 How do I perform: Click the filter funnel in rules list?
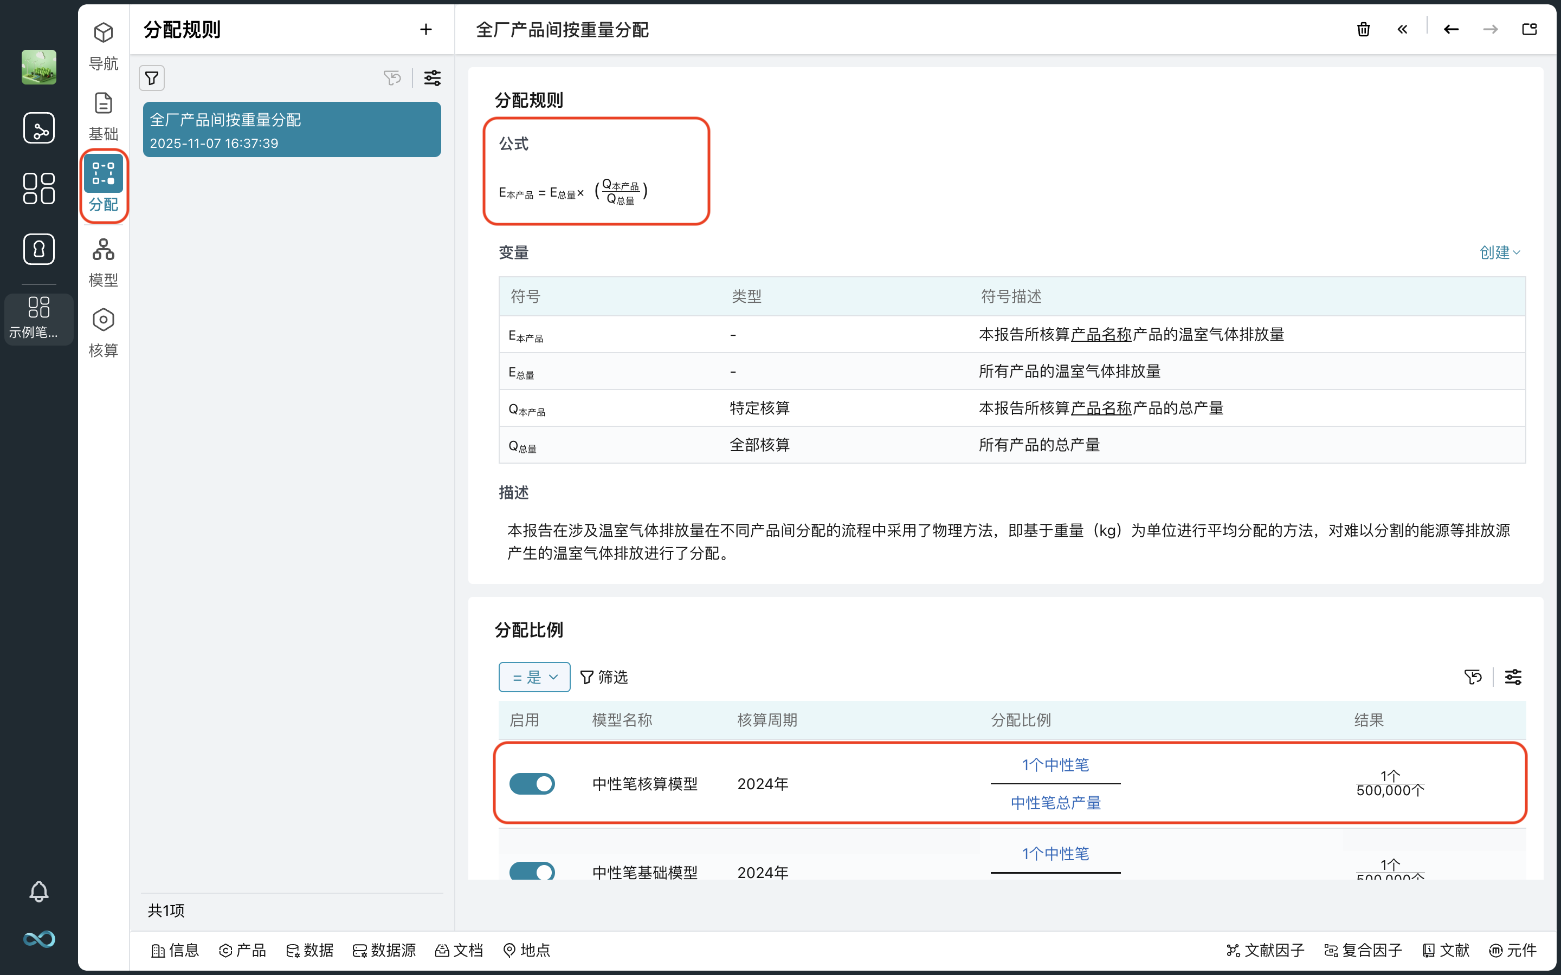(x=152, y=78)
